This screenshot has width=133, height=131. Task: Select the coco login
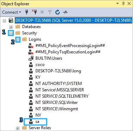[40, 65]
